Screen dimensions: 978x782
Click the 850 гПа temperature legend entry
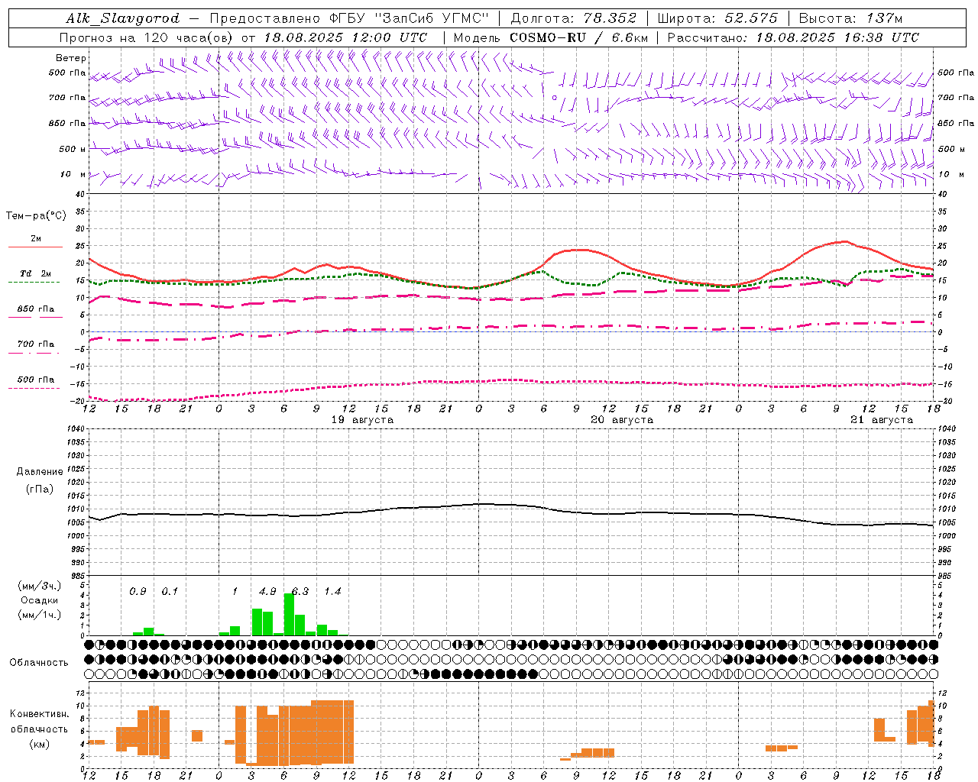[35, 311]
